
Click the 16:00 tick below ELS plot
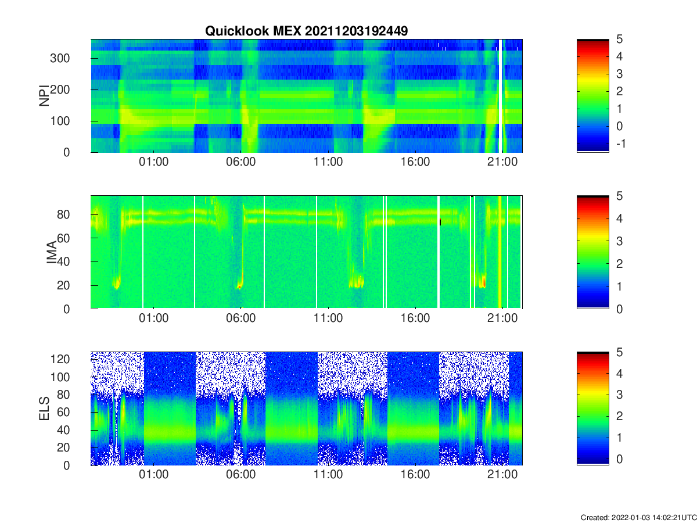point(415,475)
